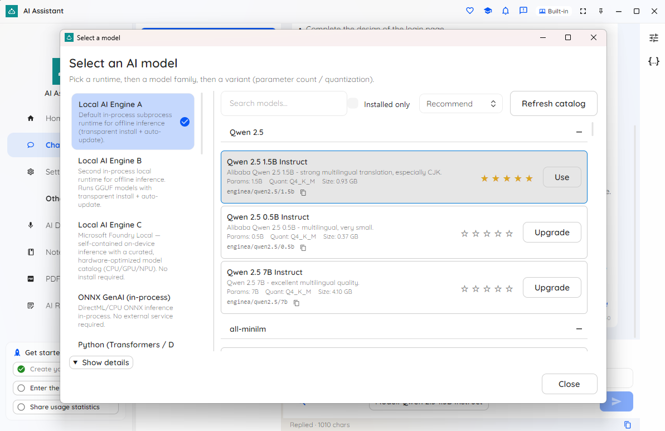
Task: Click the AI Assistant app logo in title bar
Action: 12,11
